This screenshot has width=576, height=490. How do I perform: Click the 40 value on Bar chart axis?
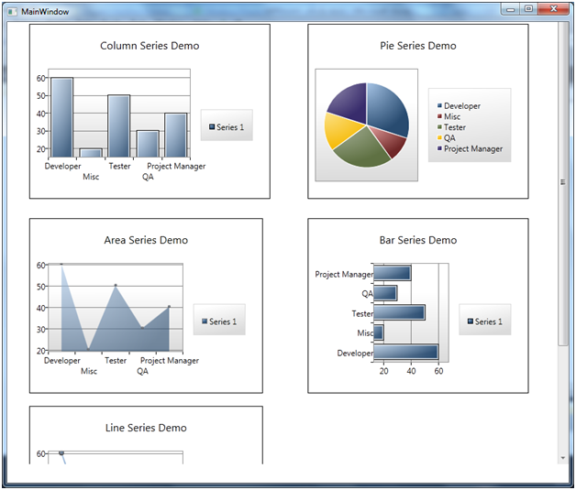pos(411,371)
